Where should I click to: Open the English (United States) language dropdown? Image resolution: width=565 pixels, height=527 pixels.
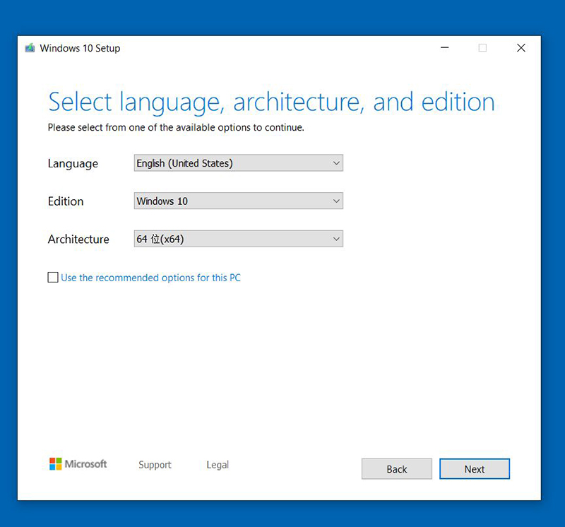click(238, 163)
